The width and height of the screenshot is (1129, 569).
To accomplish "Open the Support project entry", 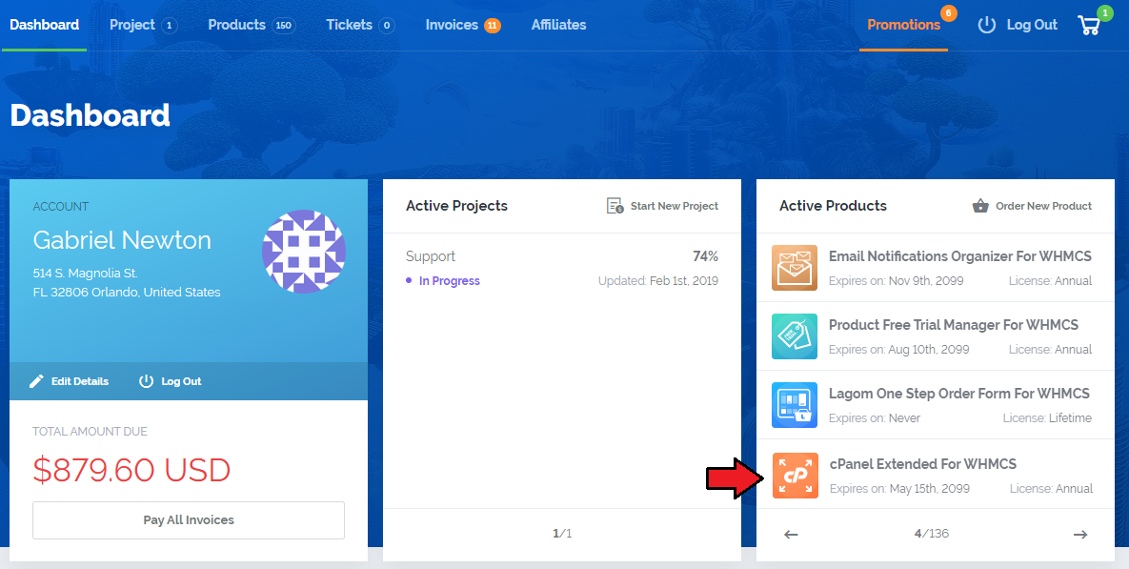I will pos(431,256).
